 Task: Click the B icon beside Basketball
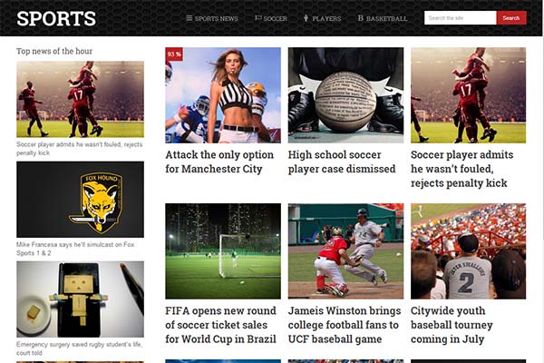pos(361,18)
